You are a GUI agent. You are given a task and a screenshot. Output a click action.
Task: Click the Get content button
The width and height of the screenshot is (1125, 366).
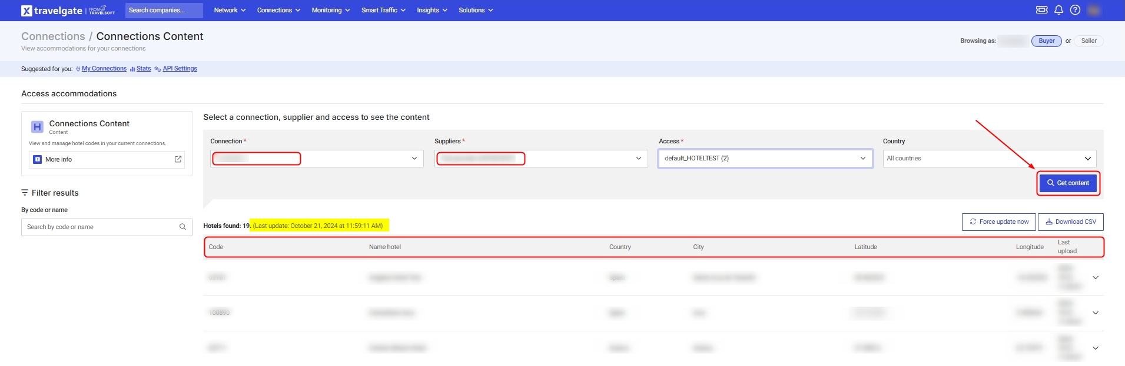tap(1068, 183)
